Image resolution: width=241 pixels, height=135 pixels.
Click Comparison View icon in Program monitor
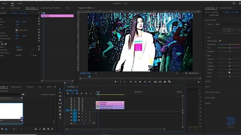click(169, 82)
